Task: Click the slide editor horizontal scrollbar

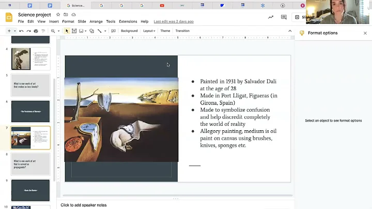Action: coord(177,196)
